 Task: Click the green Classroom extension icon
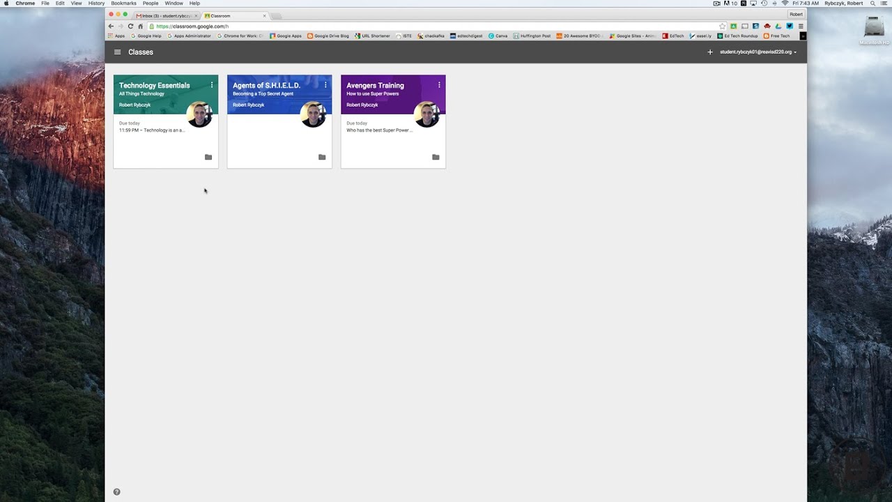pos(733,26)
